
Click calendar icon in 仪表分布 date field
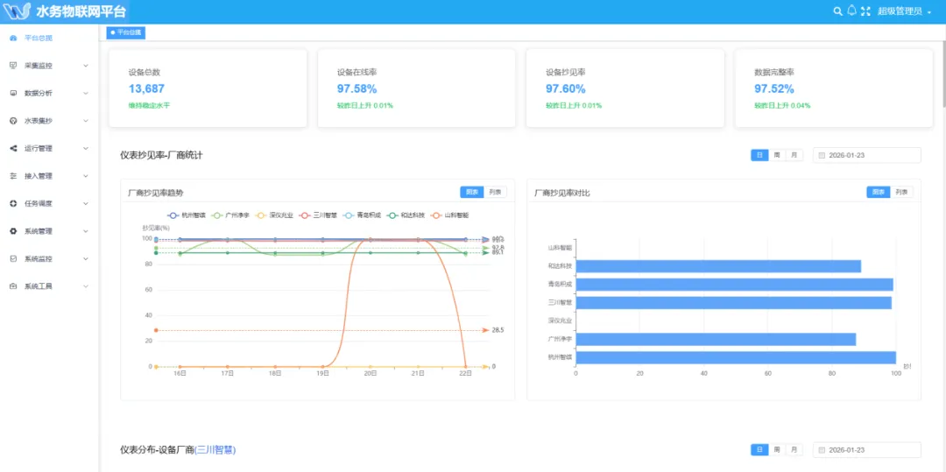(x=822, y=450)
